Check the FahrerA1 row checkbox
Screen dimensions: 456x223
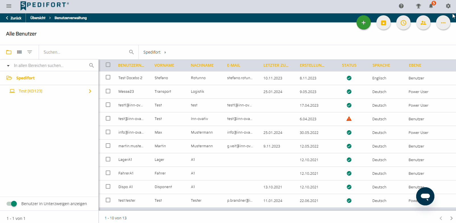click(108, 173)
